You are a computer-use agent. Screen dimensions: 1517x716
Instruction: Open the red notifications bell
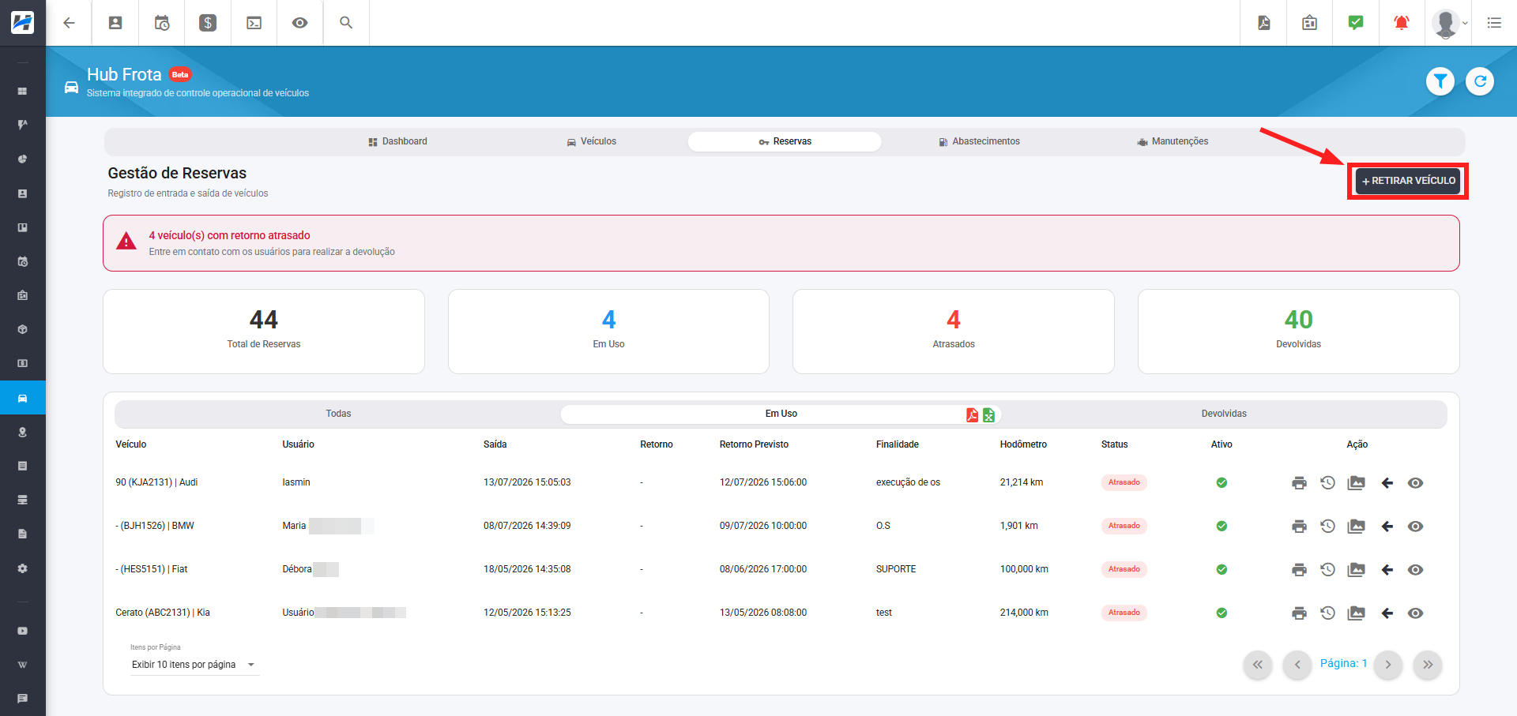pyautogui.click(x=1402, y=23)
